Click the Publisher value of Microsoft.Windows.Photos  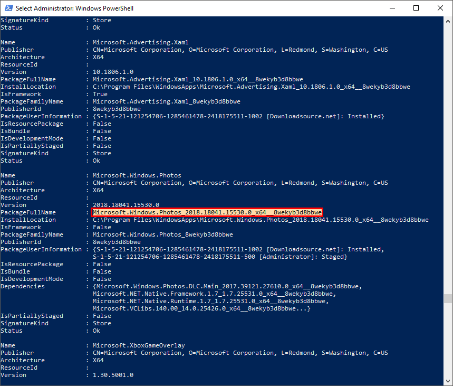pyautogui.click(x=240, y=183)
